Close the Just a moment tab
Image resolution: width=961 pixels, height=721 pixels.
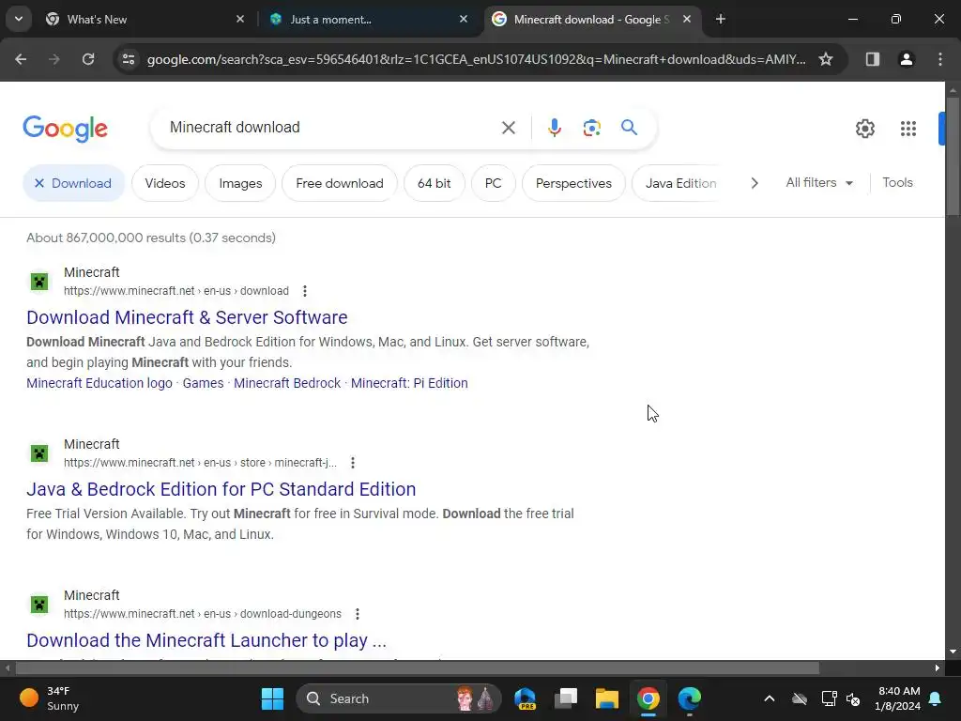click(464, 20)
